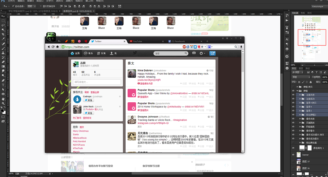Click 关注 button for Codrops
Image resolution: width=328 pixels, height=177 pixels.
(x=88, y=100)
